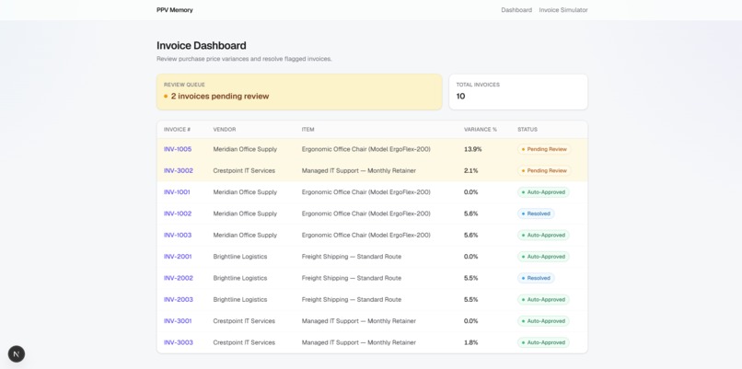Click the Variance % column header
The image size is (742, 369).
[x=481, y=130]
